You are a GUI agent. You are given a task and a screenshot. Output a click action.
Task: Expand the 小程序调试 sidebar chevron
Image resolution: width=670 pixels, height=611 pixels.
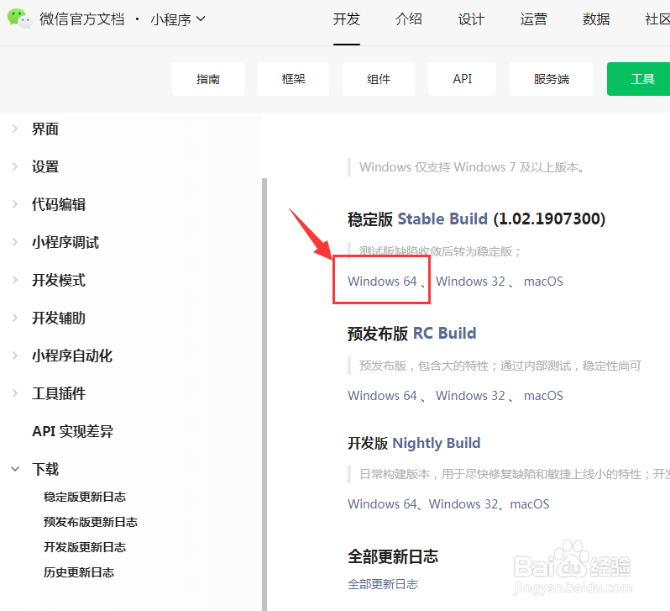click(15, 242)
